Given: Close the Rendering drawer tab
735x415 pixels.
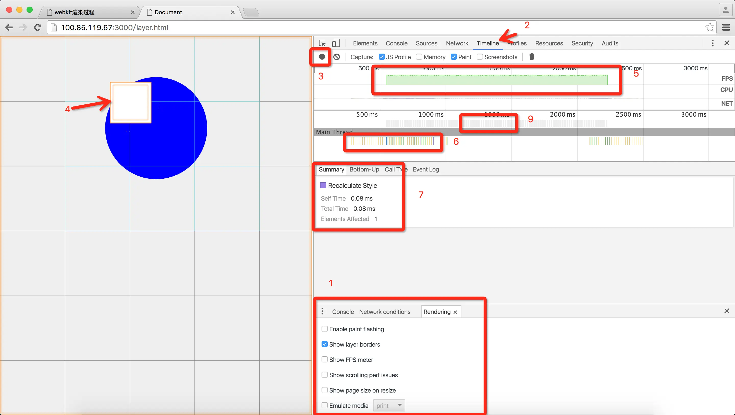Looking at the screenshot, I should pos(455,312).
